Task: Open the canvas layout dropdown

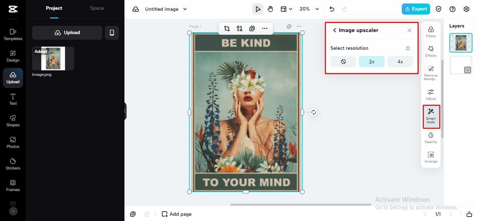Action: (x=286, y=9)
